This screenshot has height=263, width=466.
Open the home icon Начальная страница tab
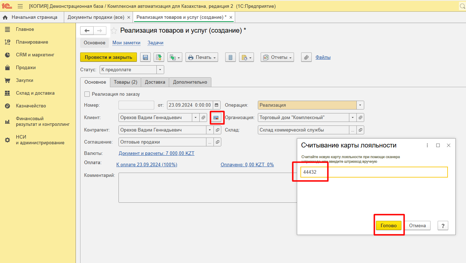30,17
